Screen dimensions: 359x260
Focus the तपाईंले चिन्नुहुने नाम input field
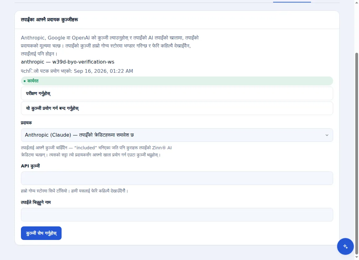177,215
